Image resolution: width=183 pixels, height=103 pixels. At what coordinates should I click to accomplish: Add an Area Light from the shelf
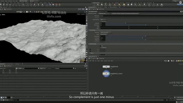(106, 5)
